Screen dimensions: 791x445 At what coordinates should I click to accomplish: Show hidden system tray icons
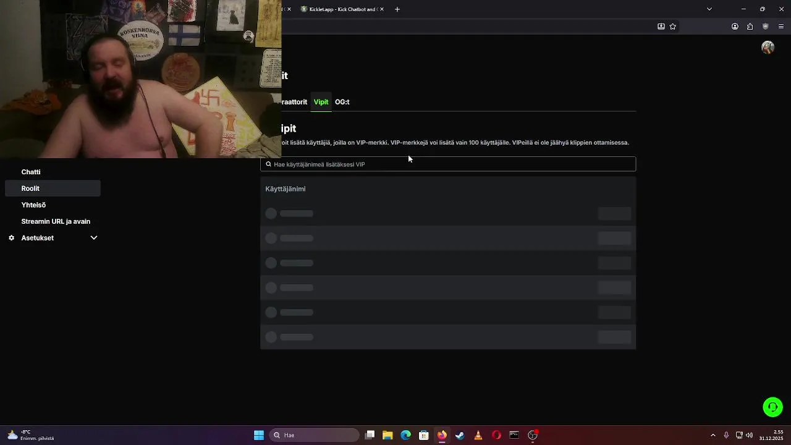(713, 435)
